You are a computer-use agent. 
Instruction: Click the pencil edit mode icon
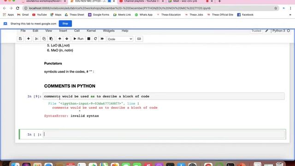[x=266, y=31]
